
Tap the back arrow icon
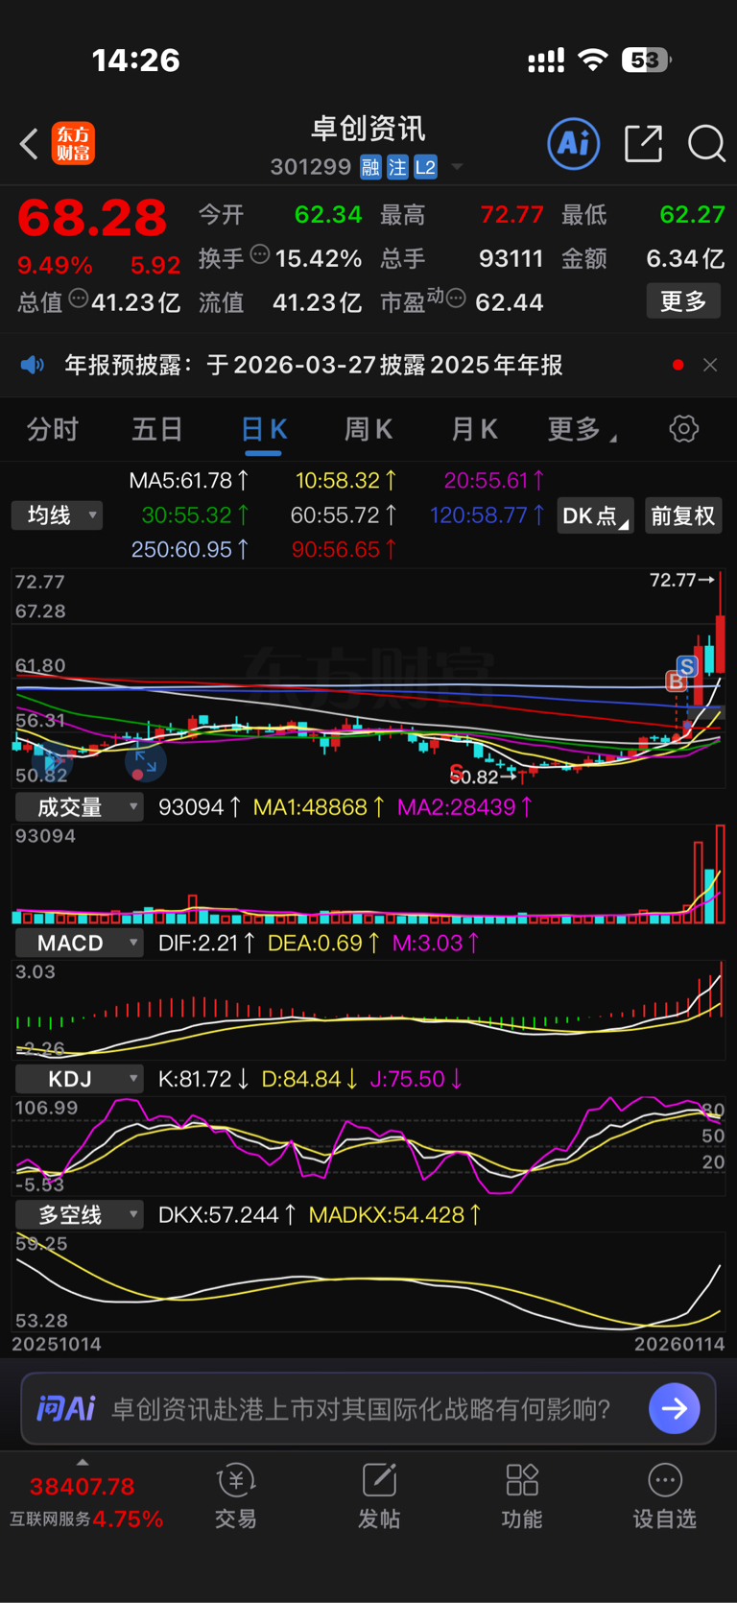pyautogui.click(x=29, y=144)
